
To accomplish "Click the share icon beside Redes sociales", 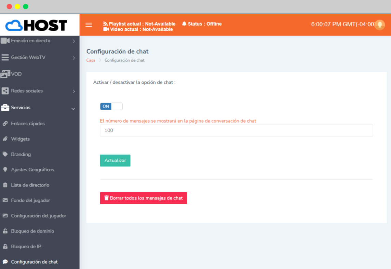I will click(5, 91).
